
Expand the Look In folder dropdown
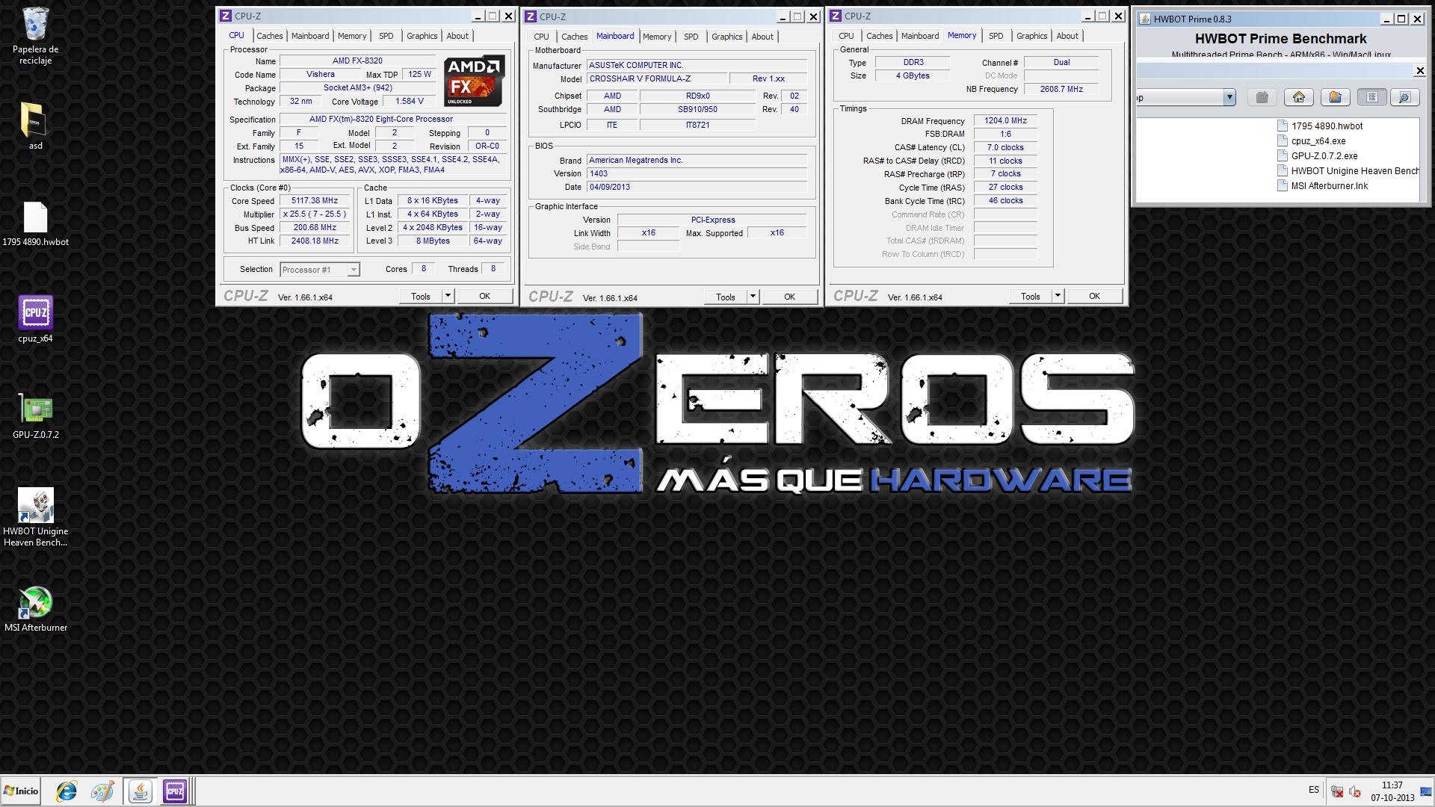pyautogui.click(x=1229, y=97)
